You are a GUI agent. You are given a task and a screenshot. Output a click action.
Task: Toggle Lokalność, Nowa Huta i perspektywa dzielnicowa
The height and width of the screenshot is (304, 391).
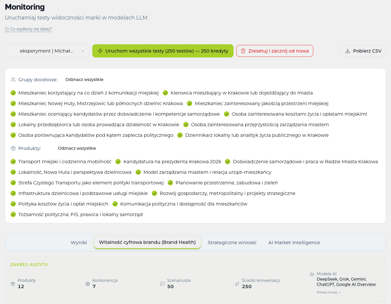point(13,172)
